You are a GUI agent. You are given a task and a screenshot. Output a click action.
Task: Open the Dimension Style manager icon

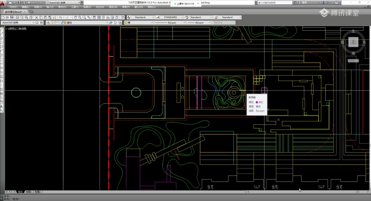[x=158, y=17]
